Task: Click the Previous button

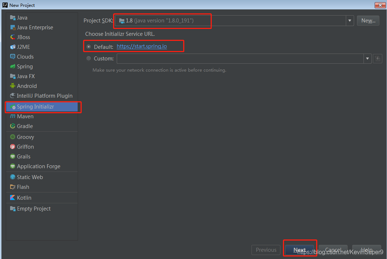Action: coord(266,250)
